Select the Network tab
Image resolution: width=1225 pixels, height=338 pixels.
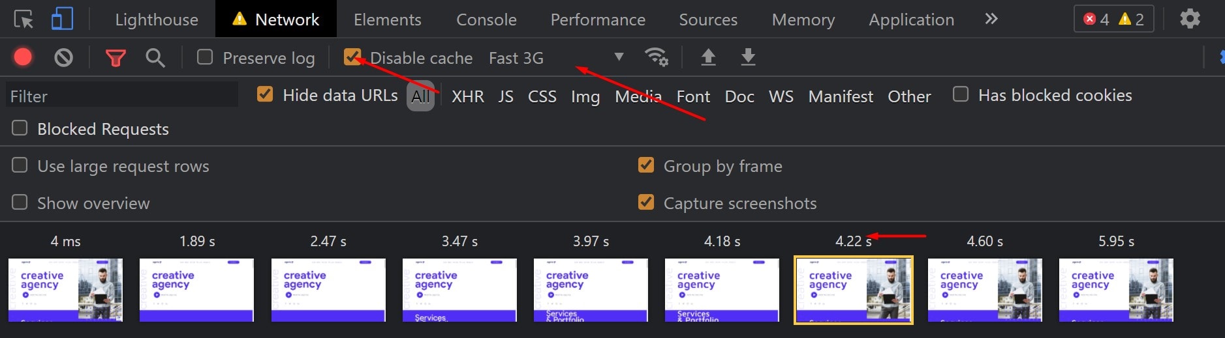(x=276, y=20)
